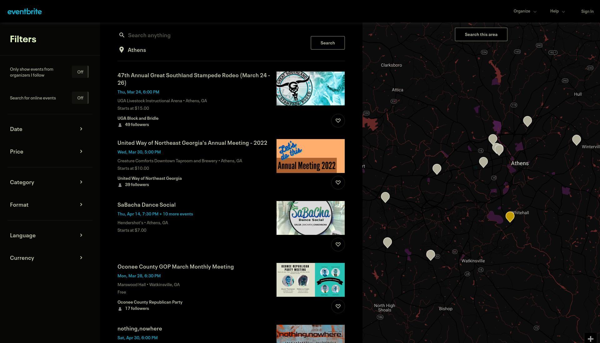The height and width of the screenshot is (343, 600).
Task: Like the Great Southland Stampede Rodeo event
Action: click(x=338, y=121)
